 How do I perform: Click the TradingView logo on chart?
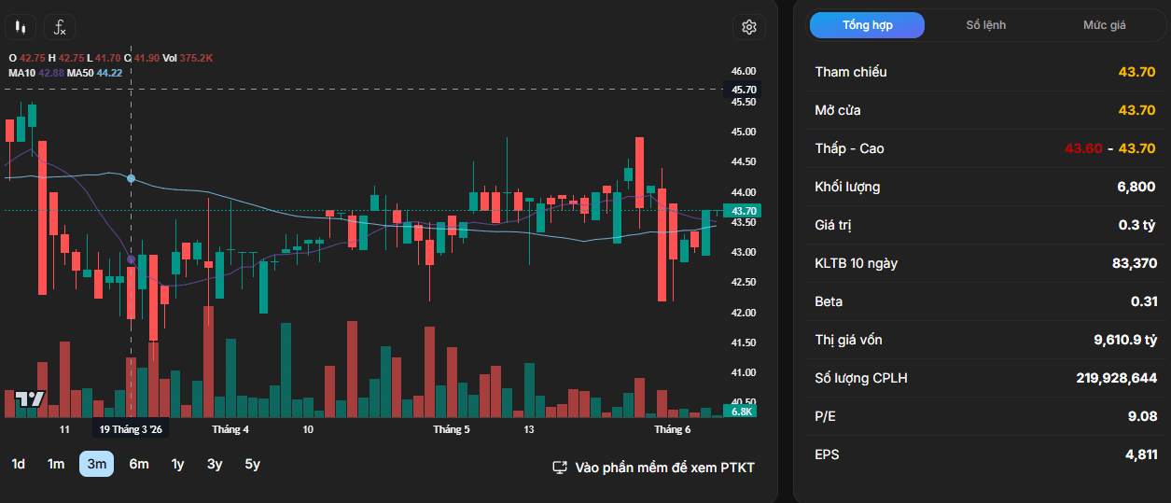(30, 398)
